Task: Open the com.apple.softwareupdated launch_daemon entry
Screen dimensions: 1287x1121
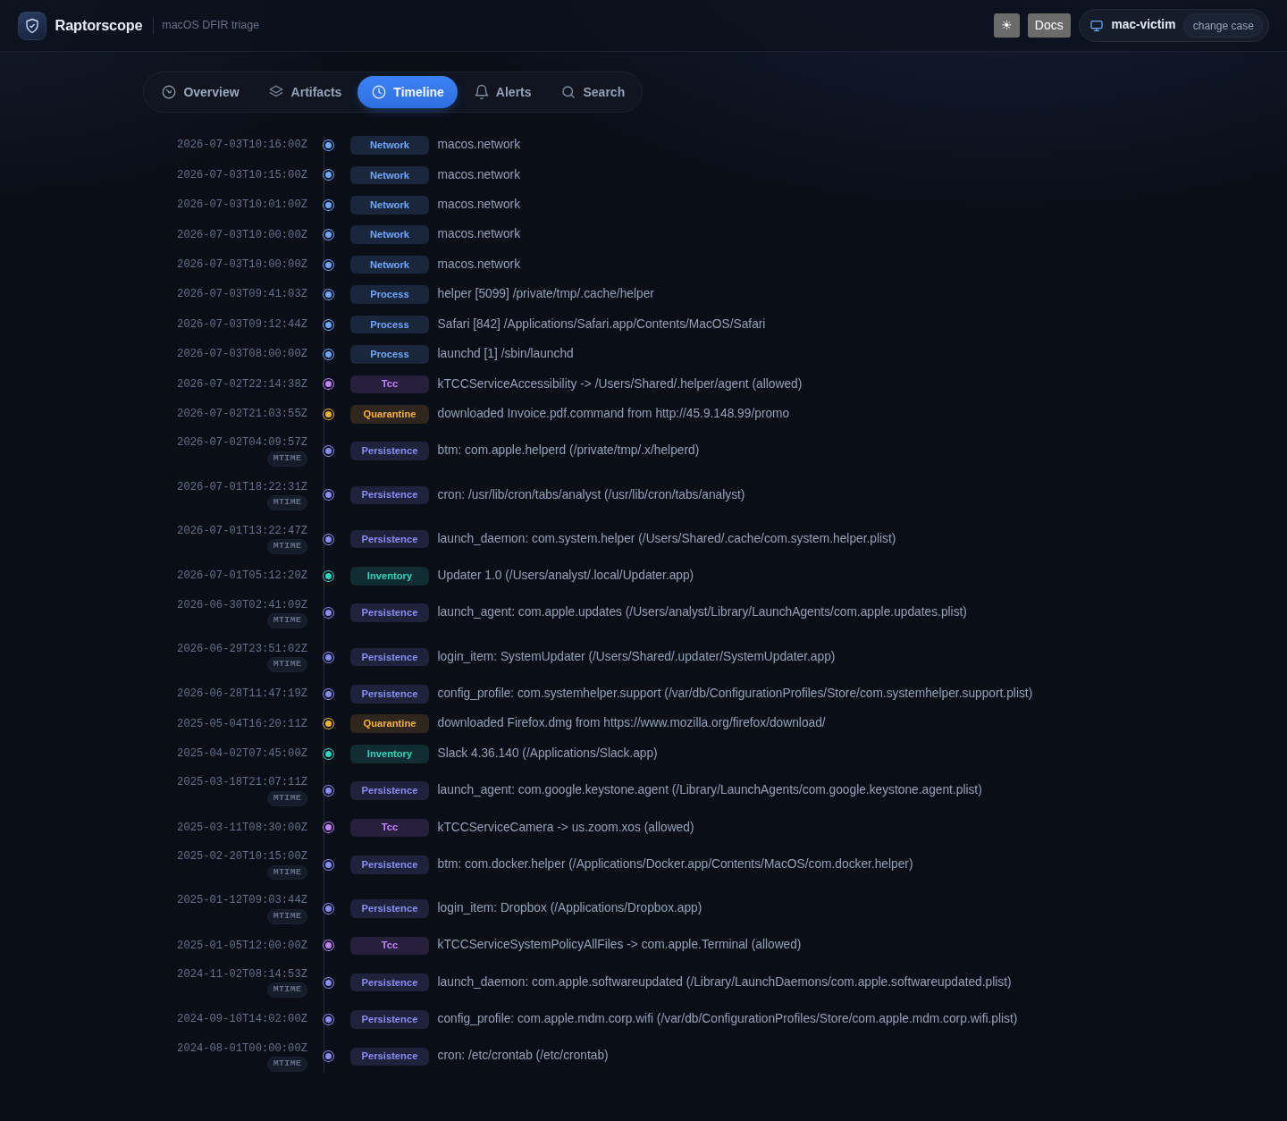Action: click(724, 982)
